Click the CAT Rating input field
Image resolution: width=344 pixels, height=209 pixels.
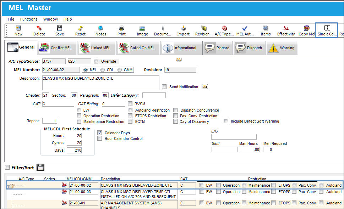(x=113, y=104)
